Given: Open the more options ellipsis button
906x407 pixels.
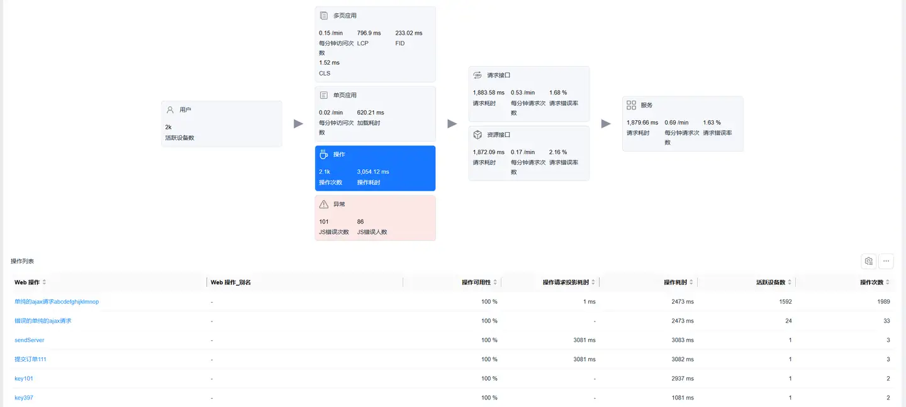Looking at the screenshot, I should pos(886,261).
